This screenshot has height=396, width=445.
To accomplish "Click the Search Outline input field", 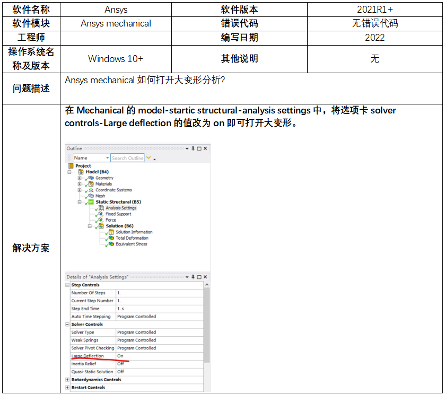I will [x=127, y=158].
